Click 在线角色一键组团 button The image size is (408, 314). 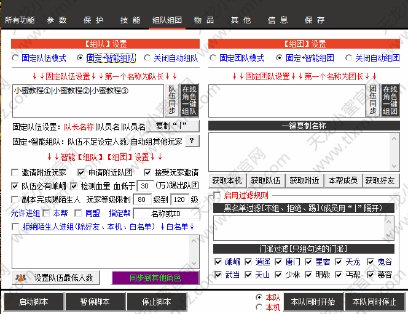tap(390, 100)
